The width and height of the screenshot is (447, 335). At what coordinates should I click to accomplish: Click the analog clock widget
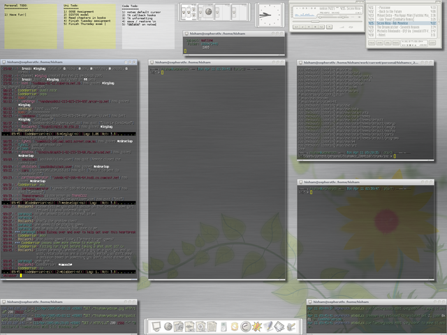[269, 14]
